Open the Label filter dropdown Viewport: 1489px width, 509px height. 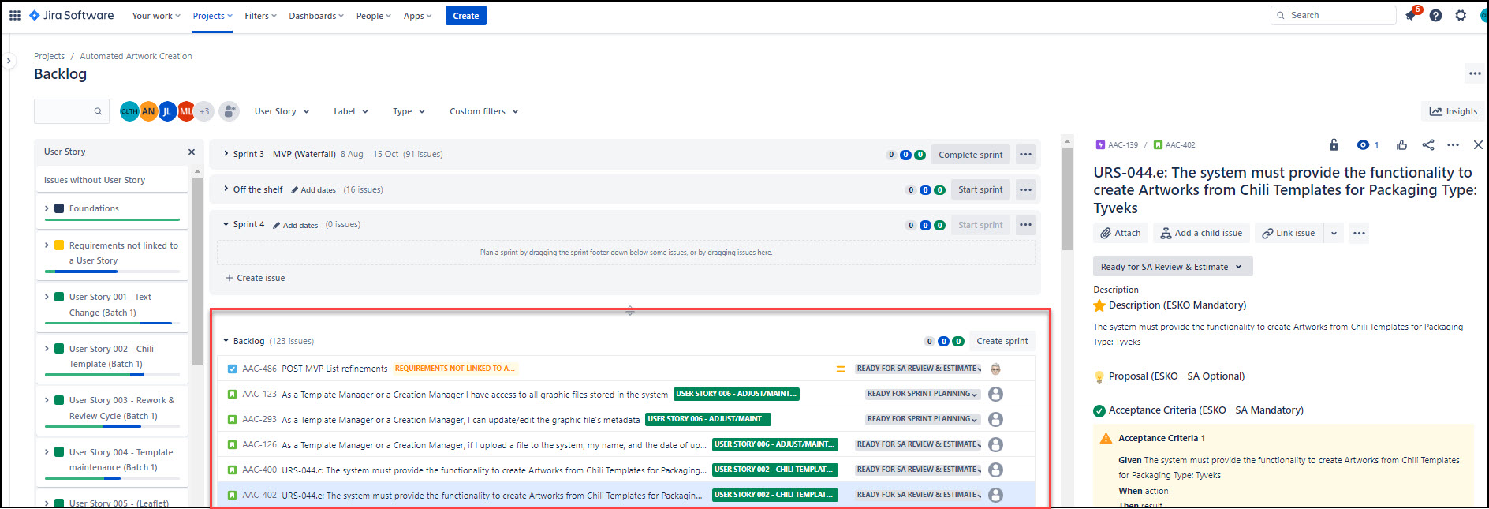351,111
